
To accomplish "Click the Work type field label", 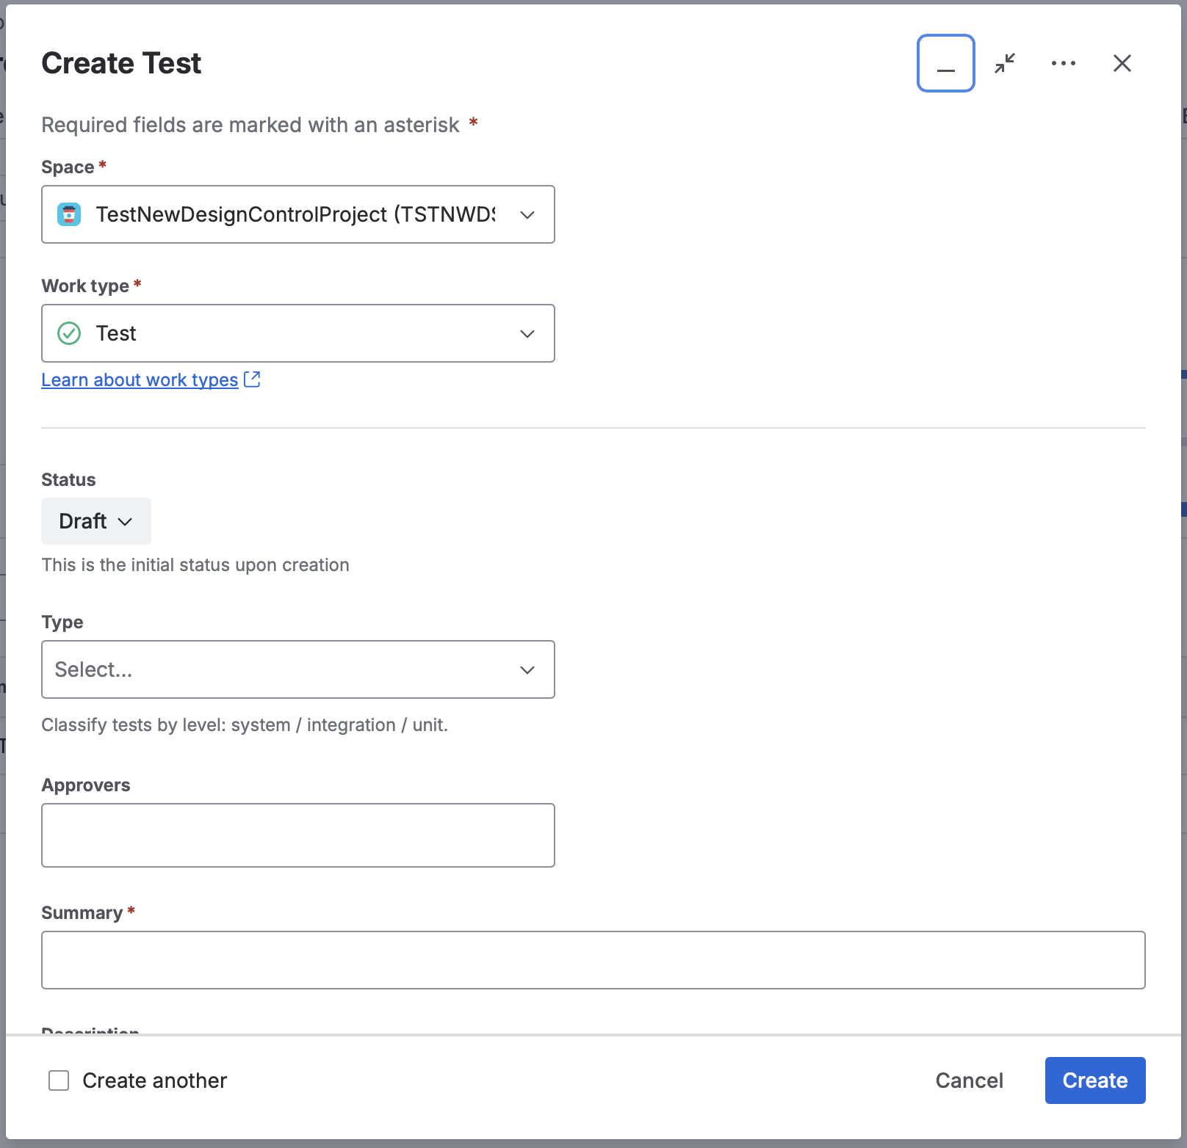I will pyautogui.click(x=85, y=286).
